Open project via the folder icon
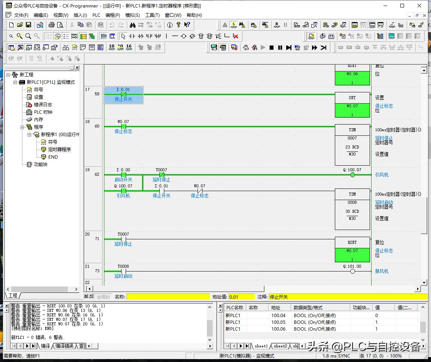 (x=20, y=25)
